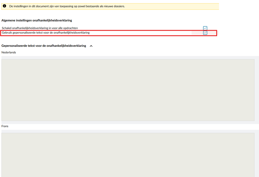
Task: Collapse the Gepersonaliseerde tekst section with the chevron
Action: click(x=91, y=46)
